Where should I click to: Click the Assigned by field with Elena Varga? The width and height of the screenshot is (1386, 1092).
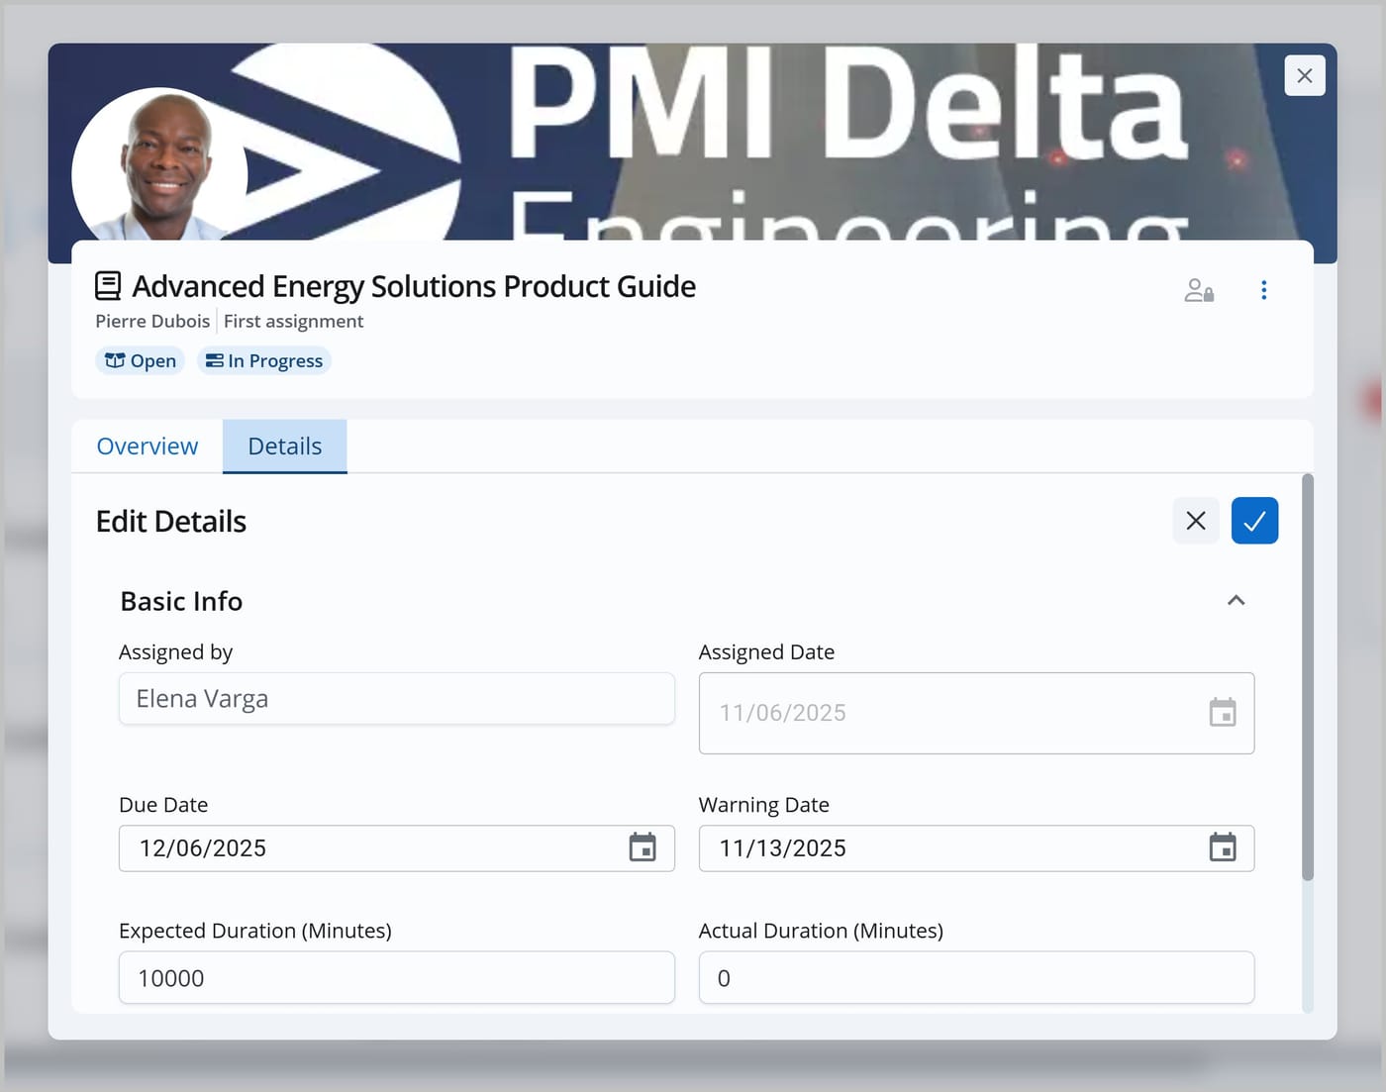tap(397, 699)
